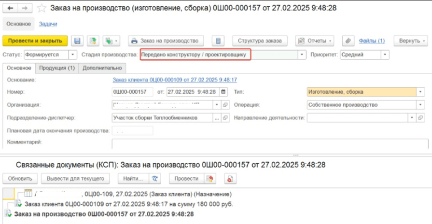Click the Провести и закрыть button

35,41
